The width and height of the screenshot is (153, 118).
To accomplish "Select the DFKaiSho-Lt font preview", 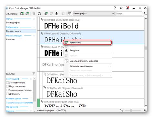I will pyautogui.click(x=62, y=80).
